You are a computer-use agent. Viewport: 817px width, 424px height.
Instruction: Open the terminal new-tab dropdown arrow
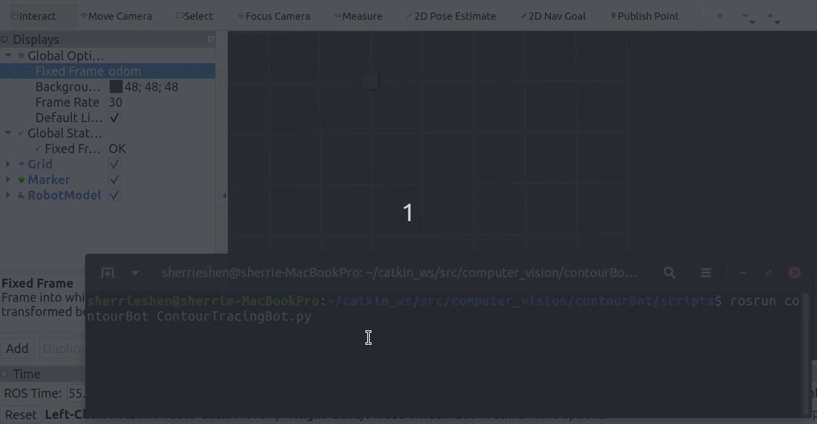[135, 273]
